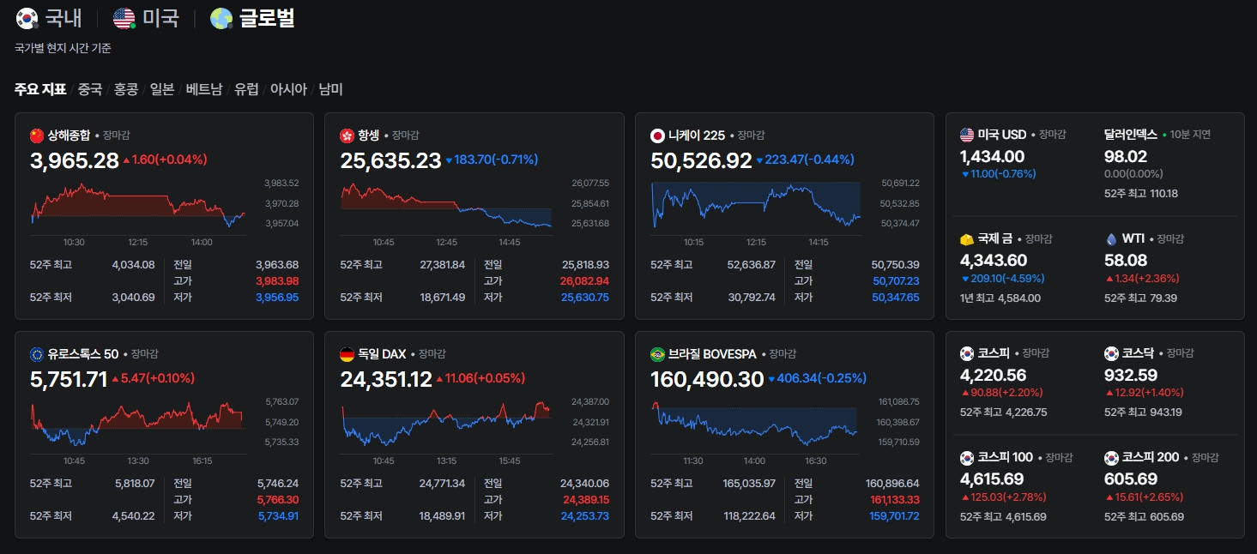Open the 남미 region tab
This screenshot has height=554, width=1257.
330,89
